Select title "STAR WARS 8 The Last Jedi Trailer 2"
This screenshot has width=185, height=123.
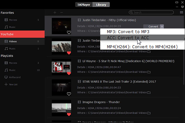tap(107, 81)
